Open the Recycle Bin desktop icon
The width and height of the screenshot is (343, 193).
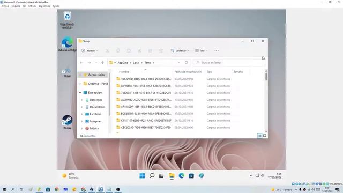[x=68, y=20]
